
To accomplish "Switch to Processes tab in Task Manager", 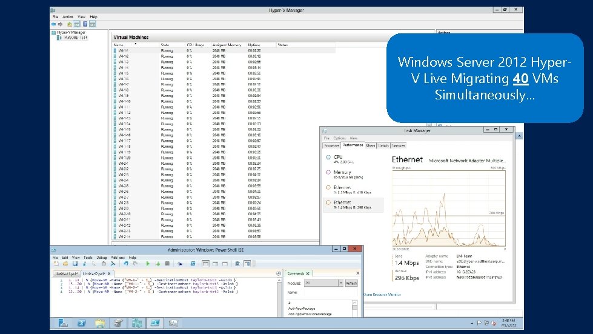I will point(331,145).
